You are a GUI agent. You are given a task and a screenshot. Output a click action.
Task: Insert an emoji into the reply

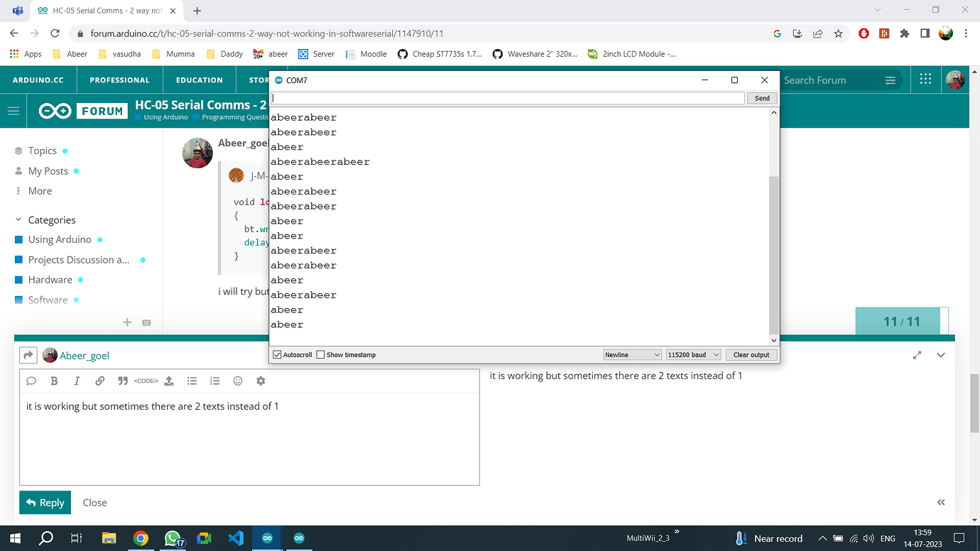[x=238, y=381]
